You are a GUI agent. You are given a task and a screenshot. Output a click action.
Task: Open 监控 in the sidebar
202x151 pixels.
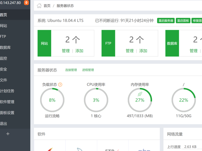tap(15, 58)
